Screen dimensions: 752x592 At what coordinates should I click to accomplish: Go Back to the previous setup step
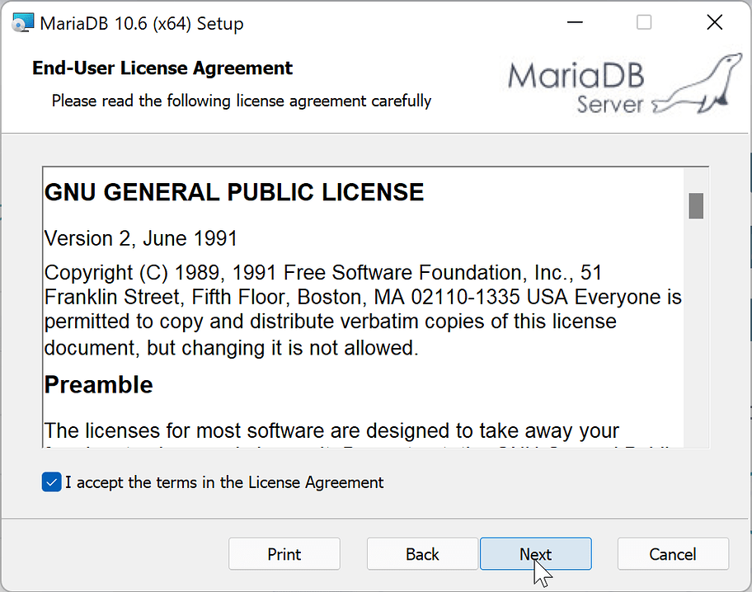point(422,553)
